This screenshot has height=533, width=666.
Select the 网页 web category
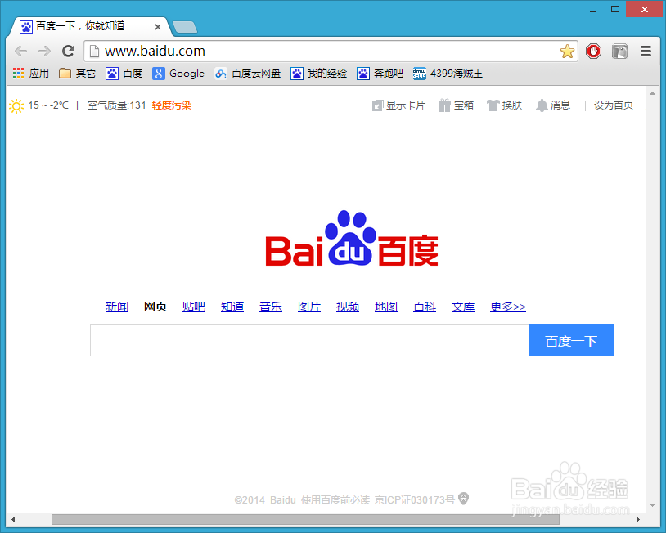pos(155,307)
